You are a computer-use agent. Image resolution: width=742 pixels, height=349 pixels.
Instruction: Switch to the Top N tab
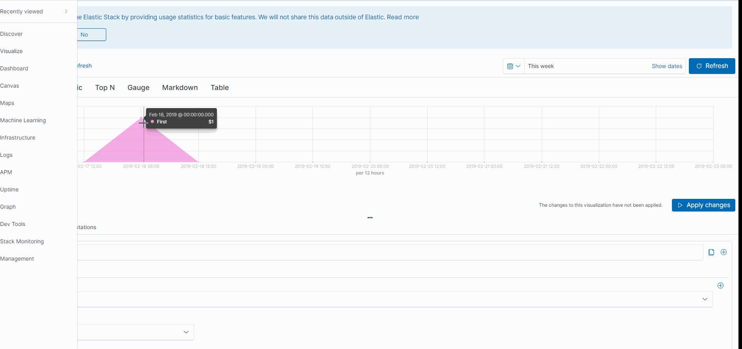click(105, 88)
